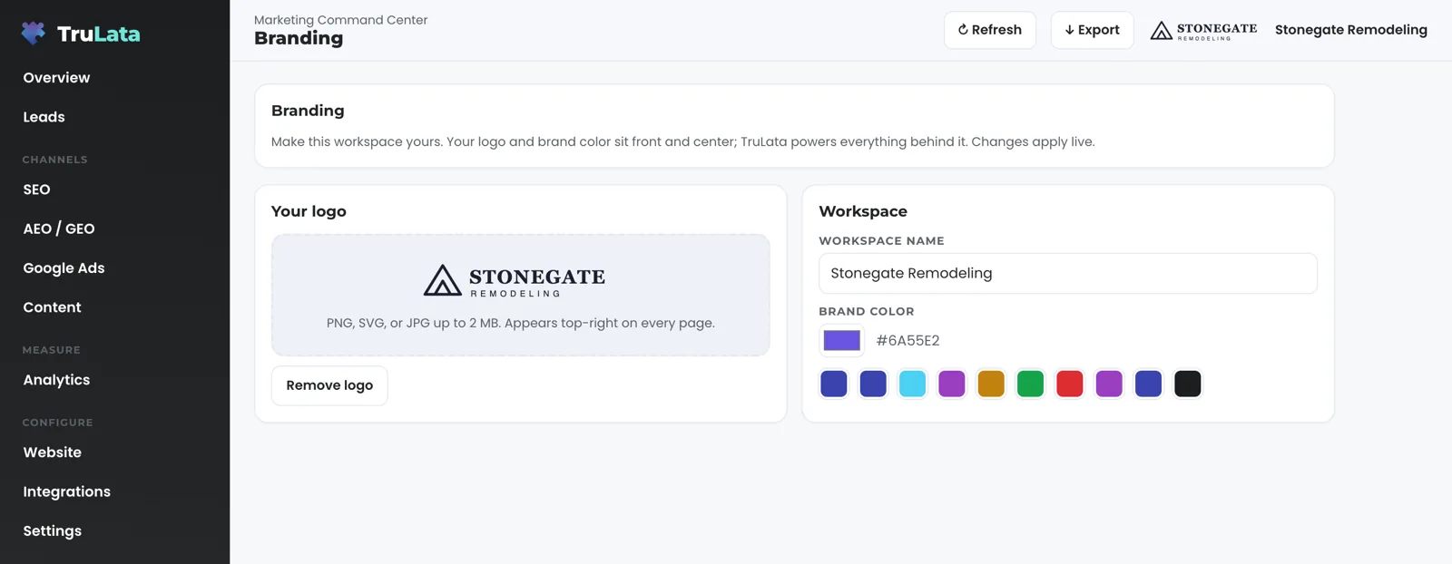Click the #6A55E2 hex color value
This screenshot has width=1452, height=564.
point(907,341)
